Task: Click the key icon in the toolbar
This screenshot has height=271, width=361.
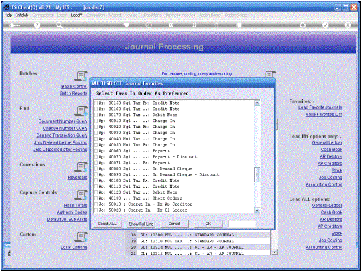Action: click(x=15, y=25)
